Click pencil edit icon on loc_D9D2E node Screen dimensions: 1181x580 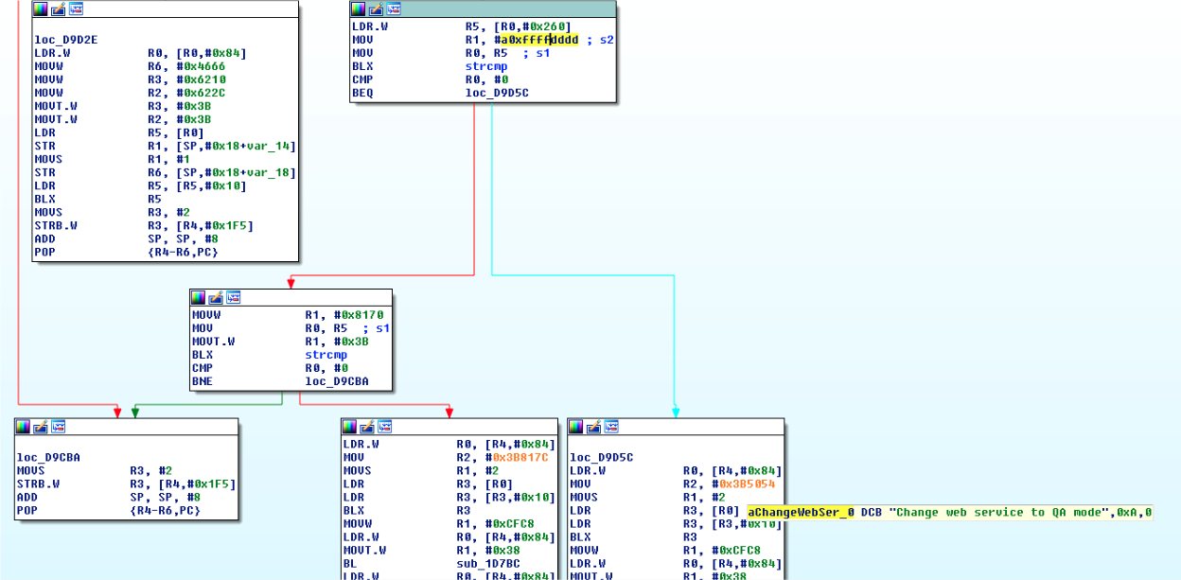pos(58,9)
